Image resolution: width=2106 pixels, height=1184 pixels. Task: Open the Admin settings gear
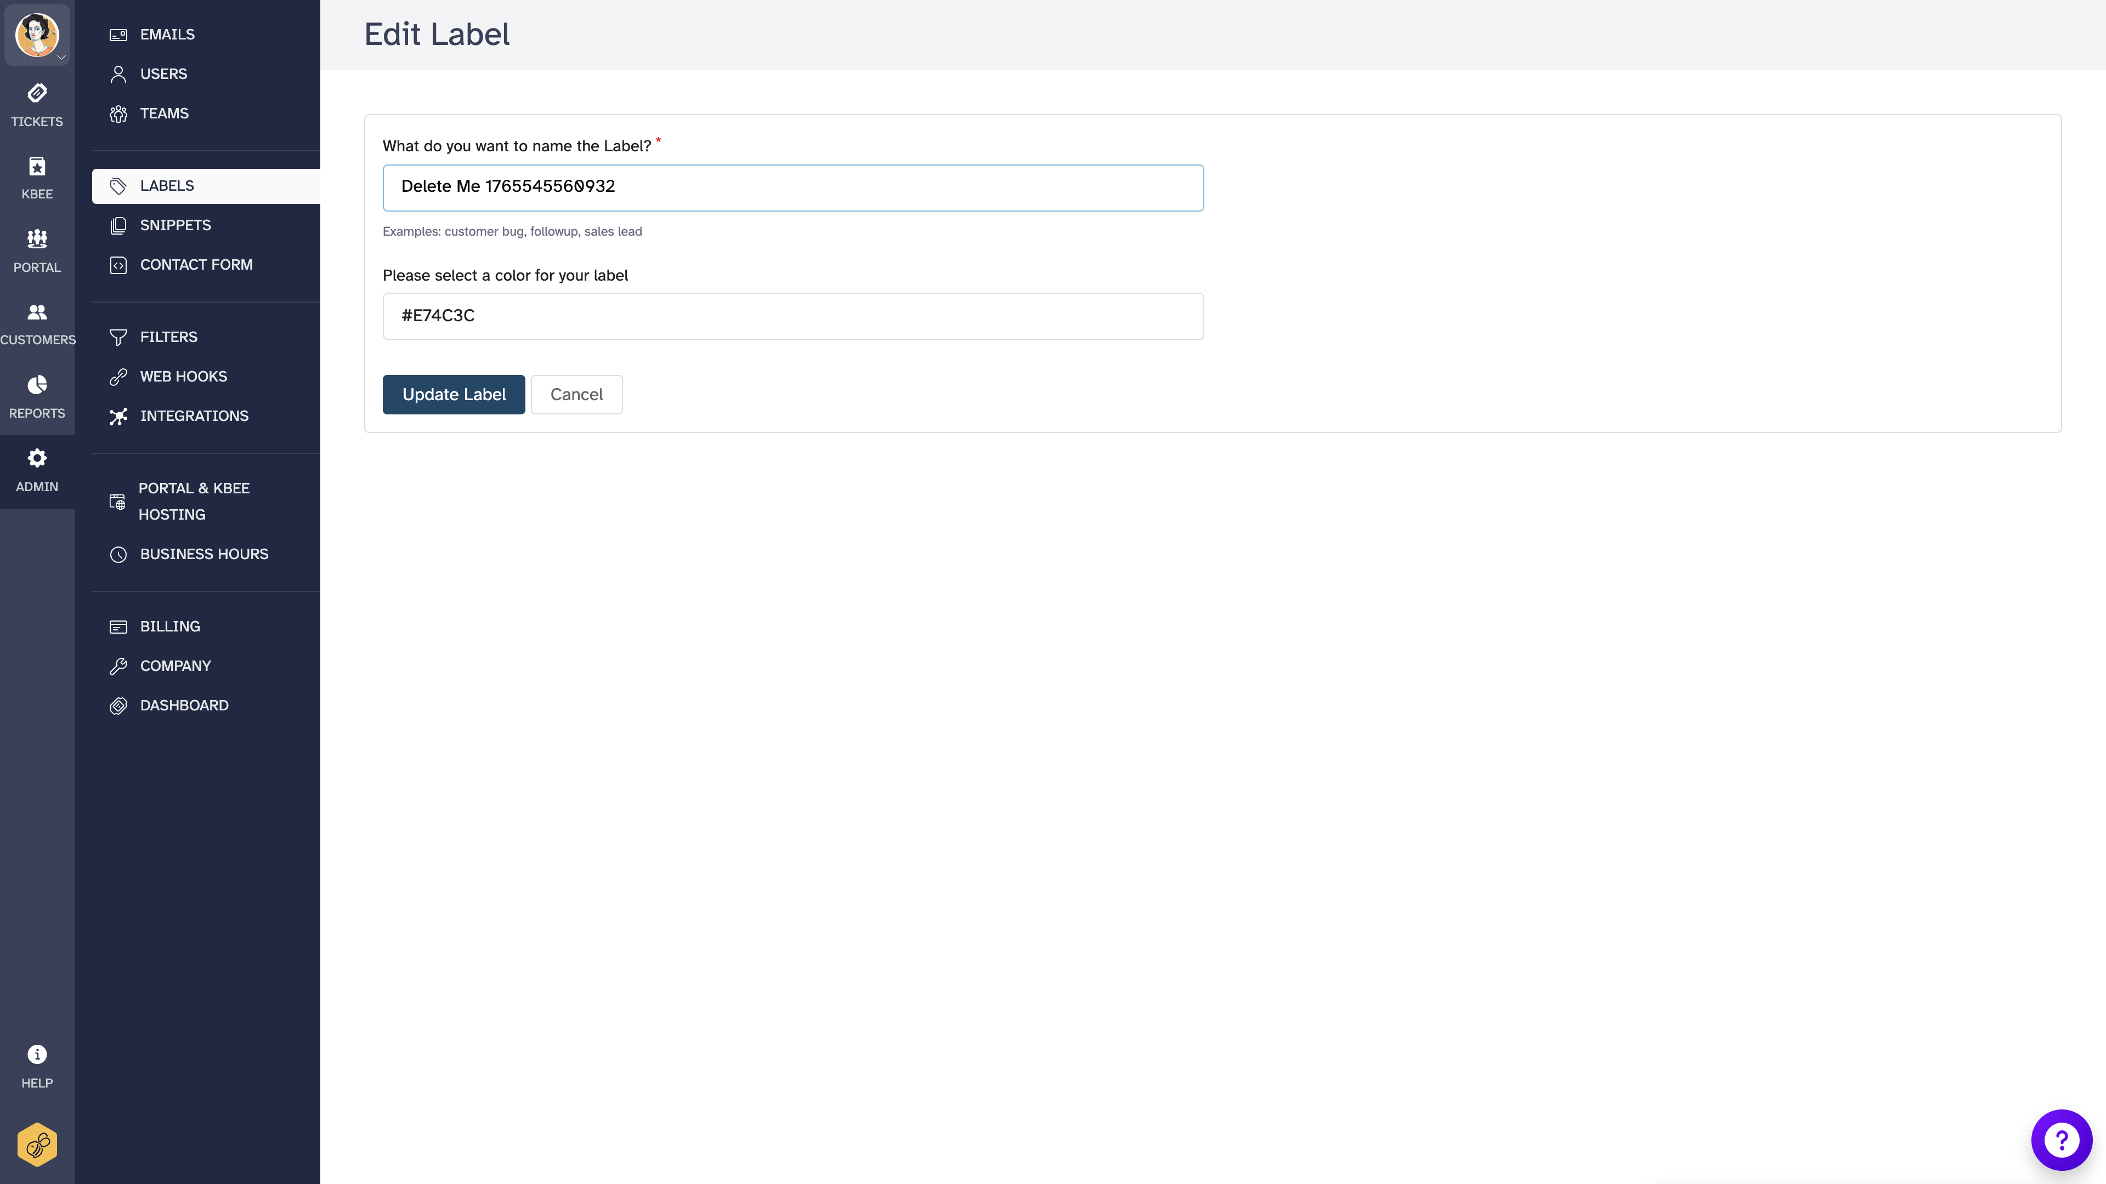pyautogui.click(x=37, y=468)
